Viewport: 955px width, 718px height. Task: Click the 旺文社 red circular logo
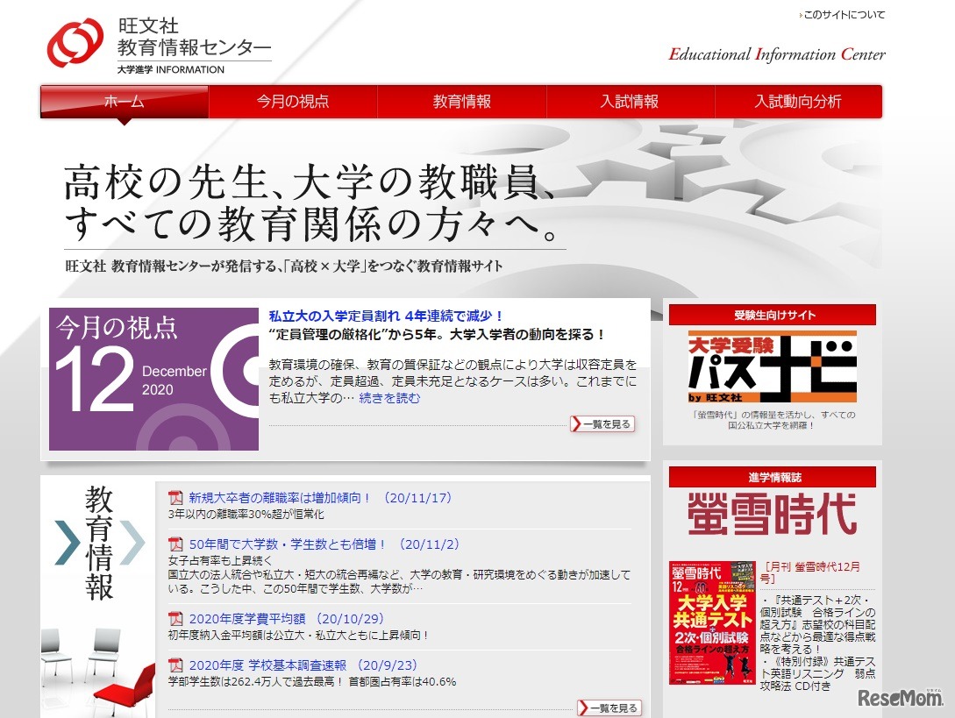(75, 42)
